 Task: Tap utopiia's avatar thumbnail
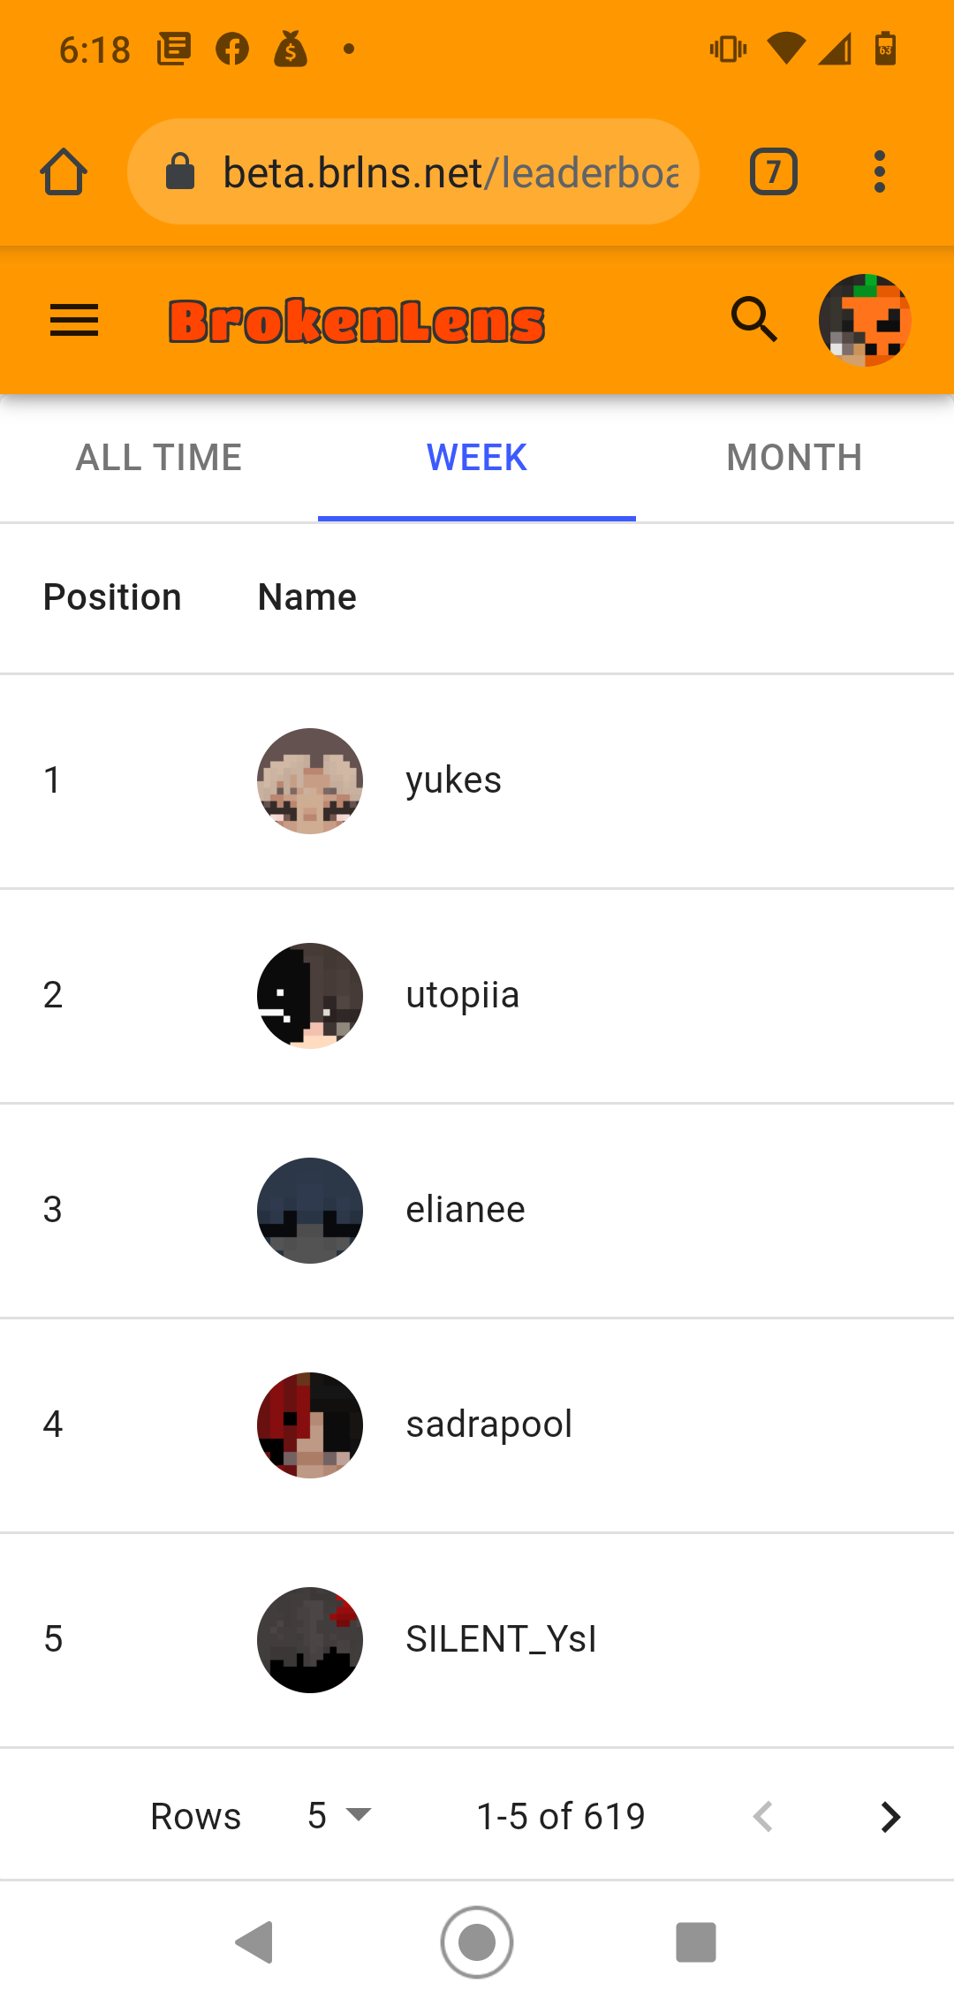310,996
